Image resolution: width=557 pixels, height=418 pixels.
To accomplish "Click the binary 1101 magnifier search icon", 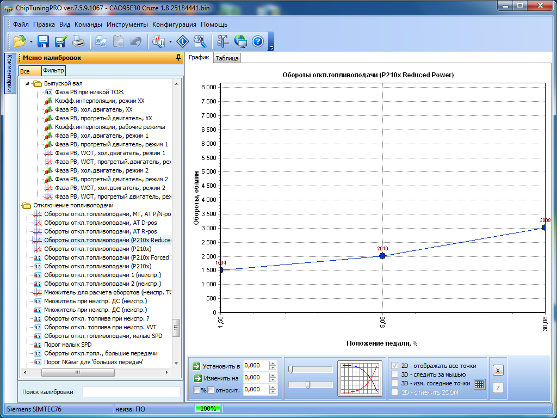I will [199, 41].
